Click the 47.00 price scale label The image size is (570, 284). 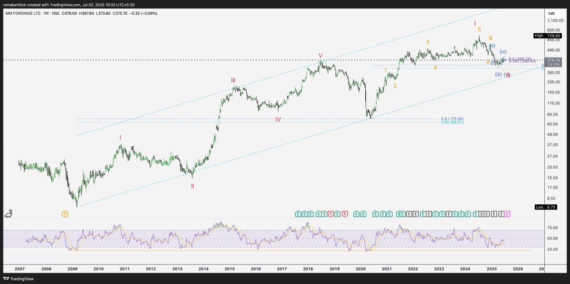pos(552,135)
